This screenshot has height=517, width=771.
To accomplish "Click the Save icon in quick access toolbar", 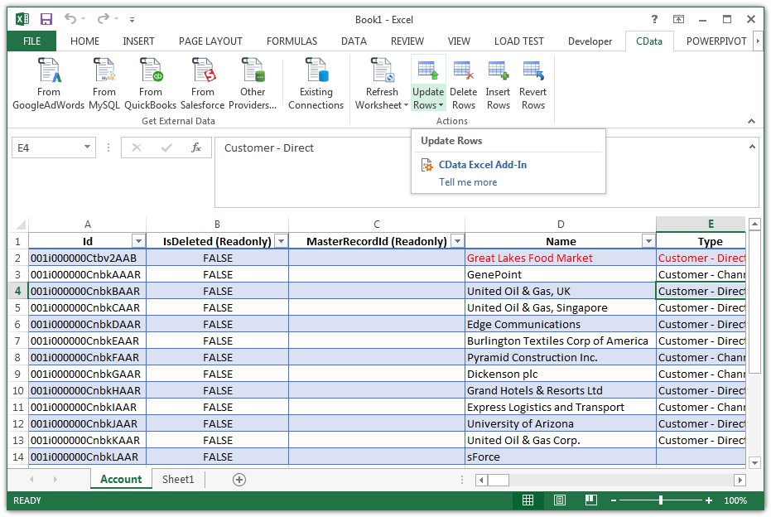I will coord(45,18).
